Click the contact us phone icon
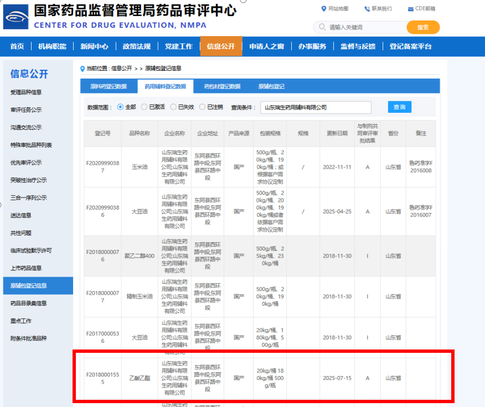Viewport: 485px width, 407px height. 367,9
